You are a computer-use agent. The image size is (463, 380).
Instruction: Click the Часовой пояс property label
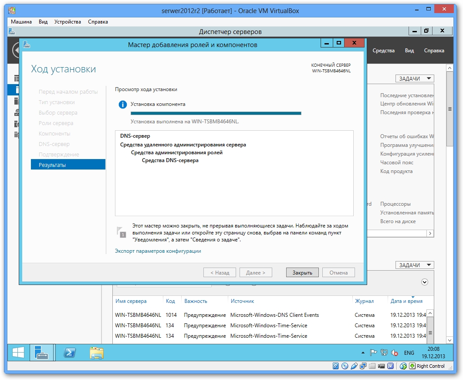(397, 163)
